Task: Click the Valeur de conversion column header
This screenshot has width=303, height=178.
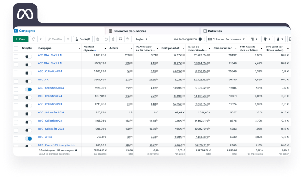Action: pos(199,48)
